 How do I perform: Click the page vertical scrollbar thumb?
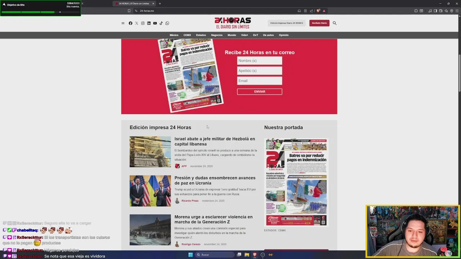point(459,73)
